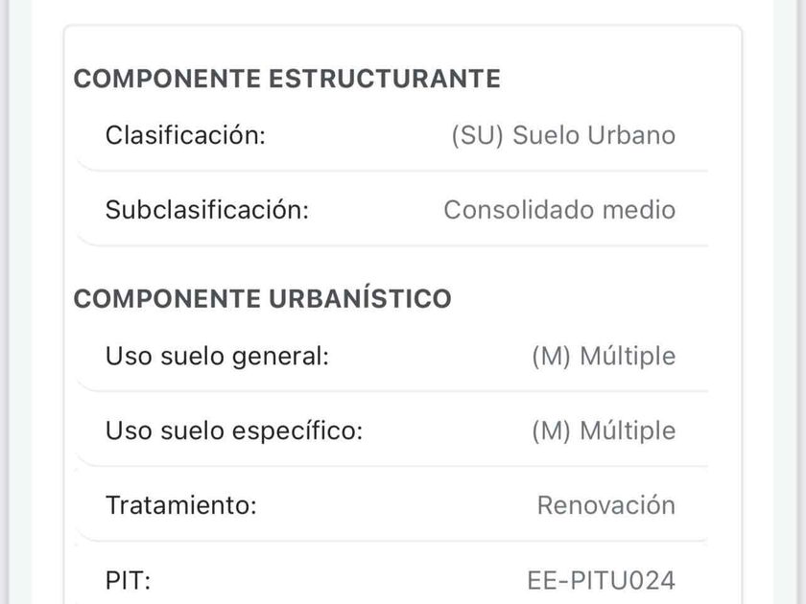This screenshot has height=604, width=806.
Task: Select the Uso suelo específico label
Action: [234, 431]
